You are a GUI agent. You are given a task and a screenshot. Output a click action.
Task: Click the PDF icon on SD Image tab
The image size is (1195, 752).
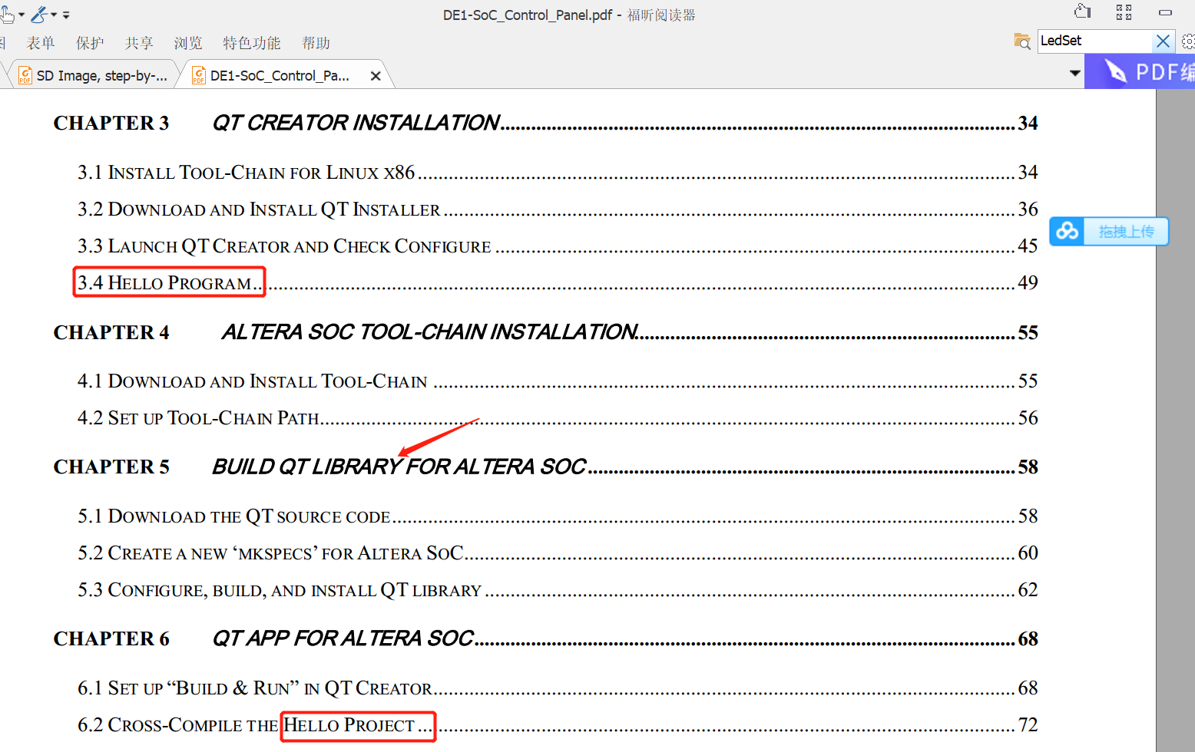tap(25, 75)
